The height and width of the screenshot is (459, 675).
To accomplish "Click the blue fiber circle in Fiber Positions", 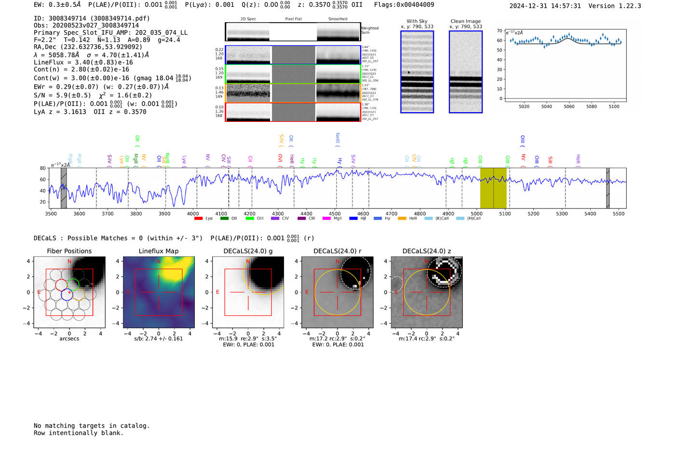I will 67,295.
